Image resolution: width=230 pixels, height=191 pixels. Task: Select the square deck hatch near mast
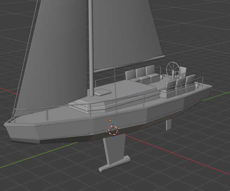point(102,92)
